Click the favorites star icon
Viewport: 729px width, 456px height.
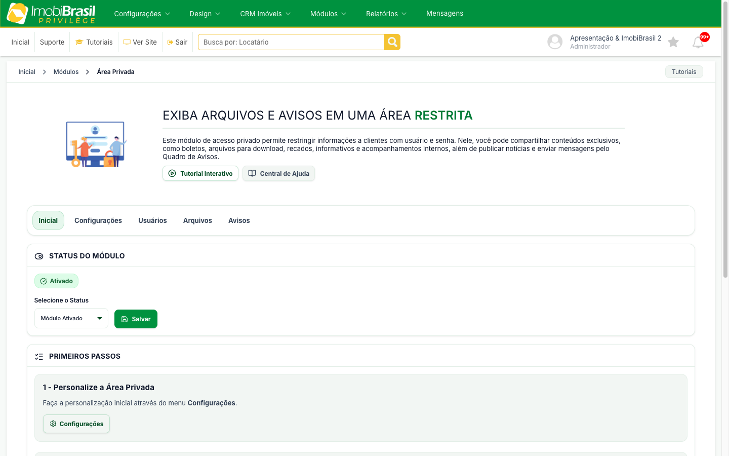(673, 42)
